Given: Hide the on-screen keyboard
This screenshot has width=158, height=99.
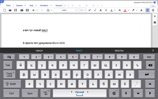Looking at the screenshot, I should (9, 57).
